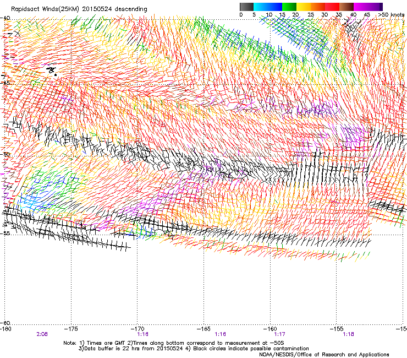Click the purple '2:08' time label

point(42,334)
